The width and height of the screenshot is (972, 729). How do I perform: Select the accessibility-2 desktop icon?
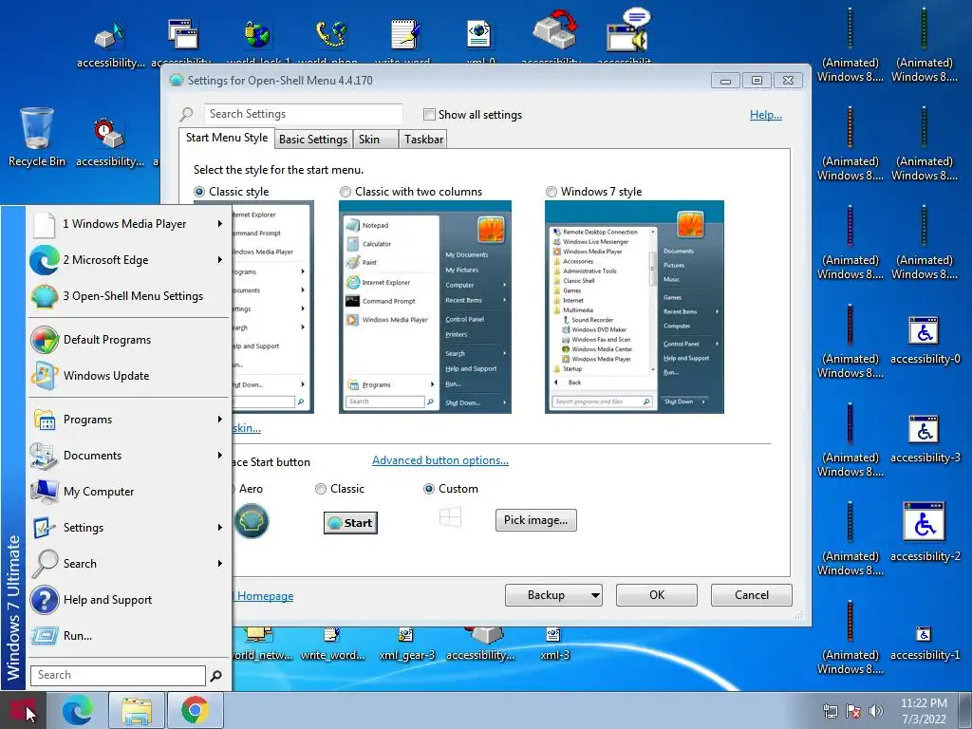925,532
